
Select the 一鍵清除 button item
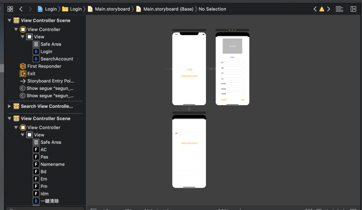(x=46, y=201)
